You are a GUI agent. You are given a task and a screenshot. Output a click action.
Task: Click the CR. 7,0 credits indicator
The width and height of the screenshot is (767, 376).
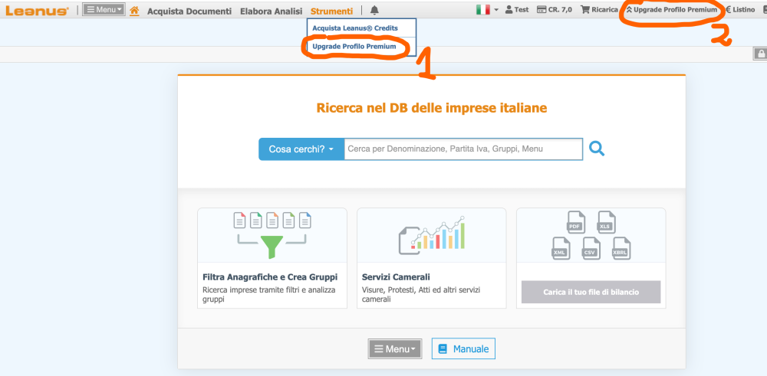[x=555, y=10]
